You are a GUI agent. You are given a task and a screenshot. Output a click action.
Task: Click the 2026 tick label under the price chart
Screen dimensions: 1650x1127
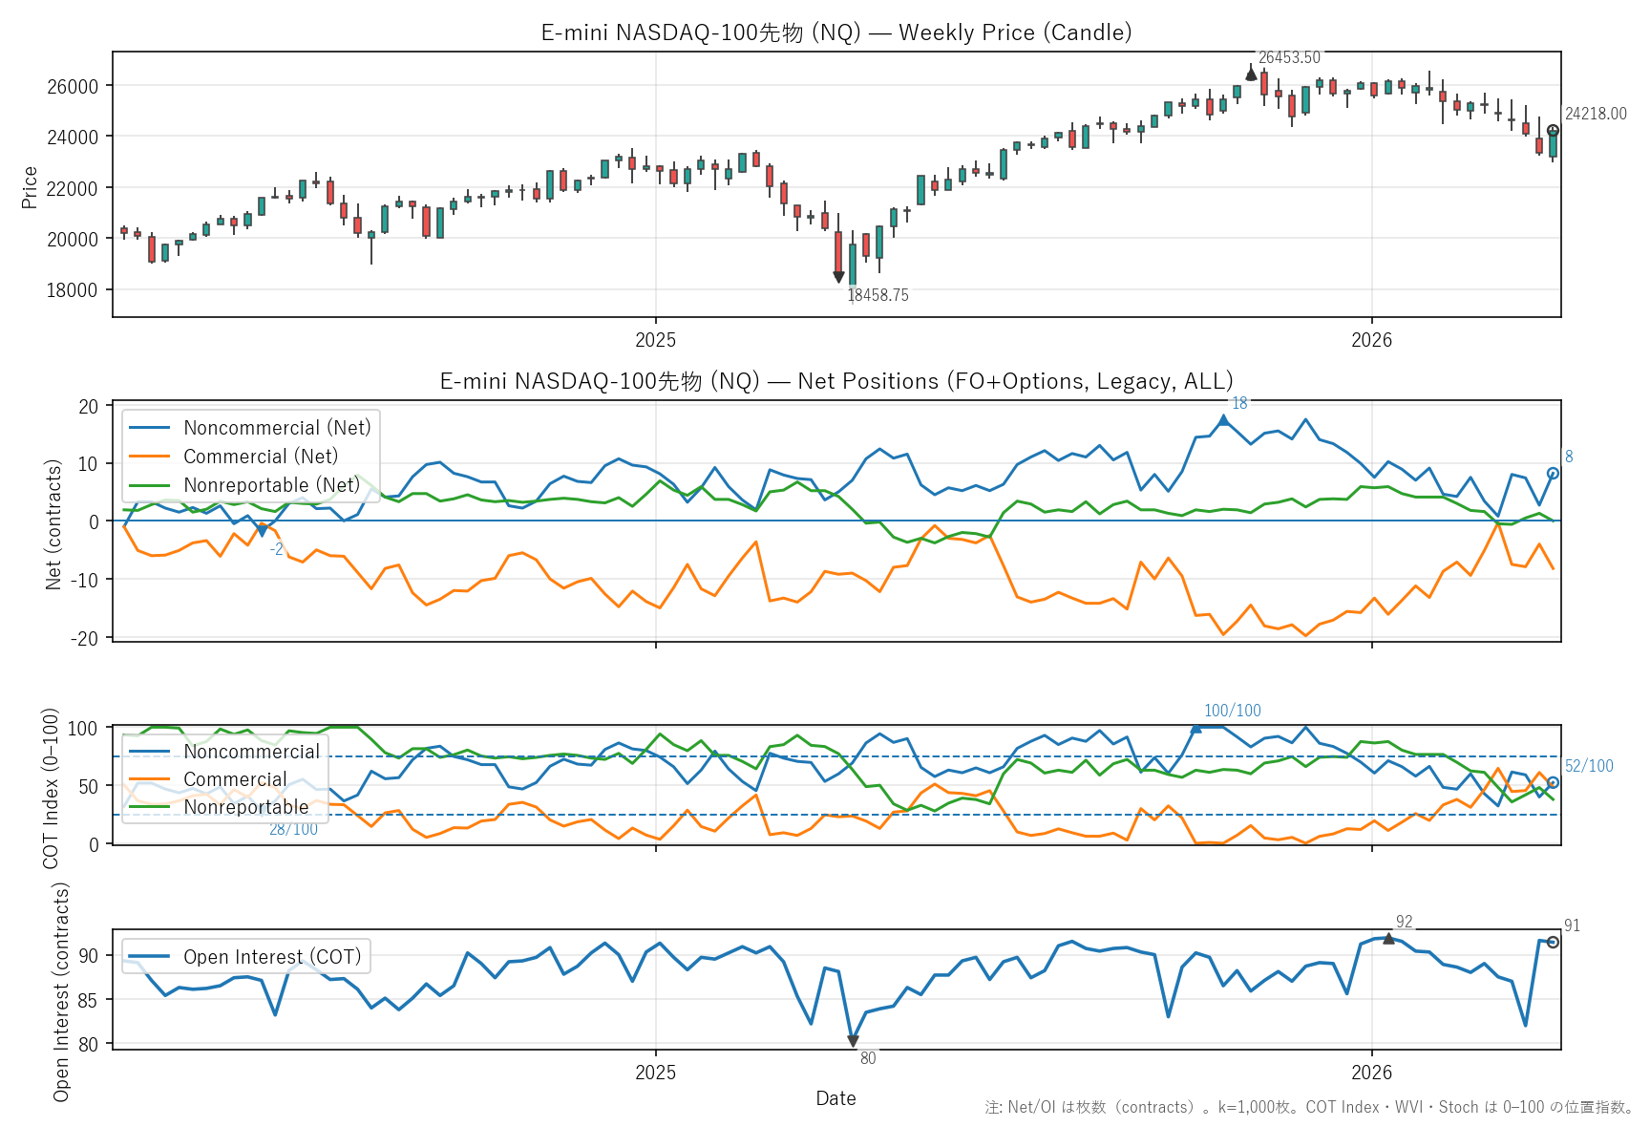1371,340
